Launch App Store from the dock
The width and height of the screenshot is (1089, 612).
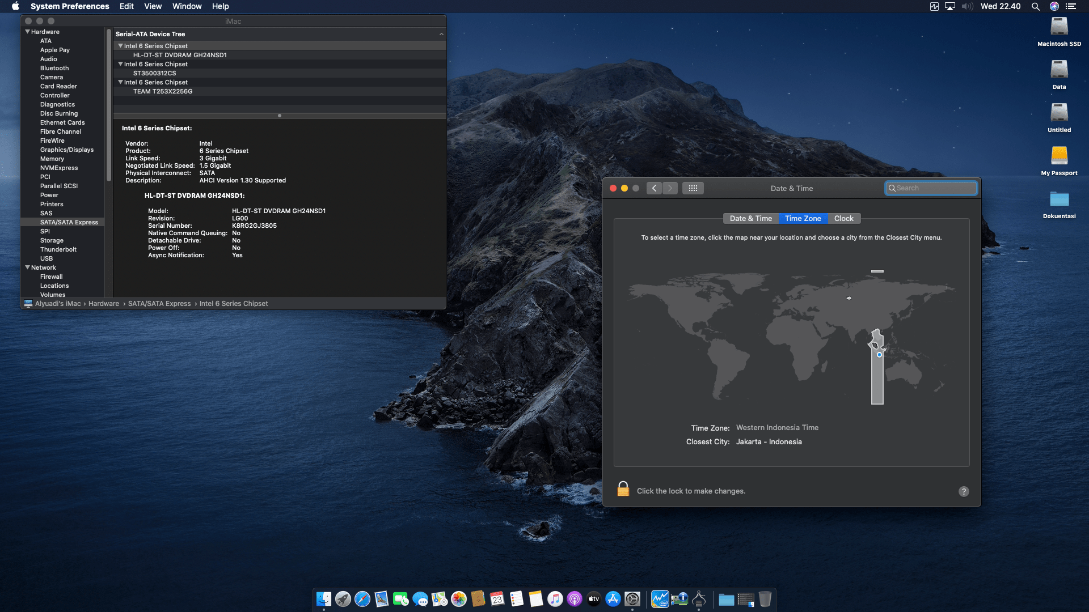[613, 599]
